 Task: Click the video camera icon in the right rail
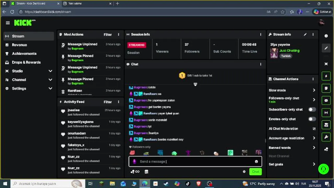point(326,125)
